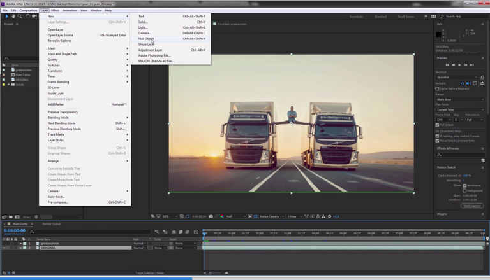The width and height of the screenshot is (490, 280).
Task: Open the Composition menu
Action: click(28, 10)
